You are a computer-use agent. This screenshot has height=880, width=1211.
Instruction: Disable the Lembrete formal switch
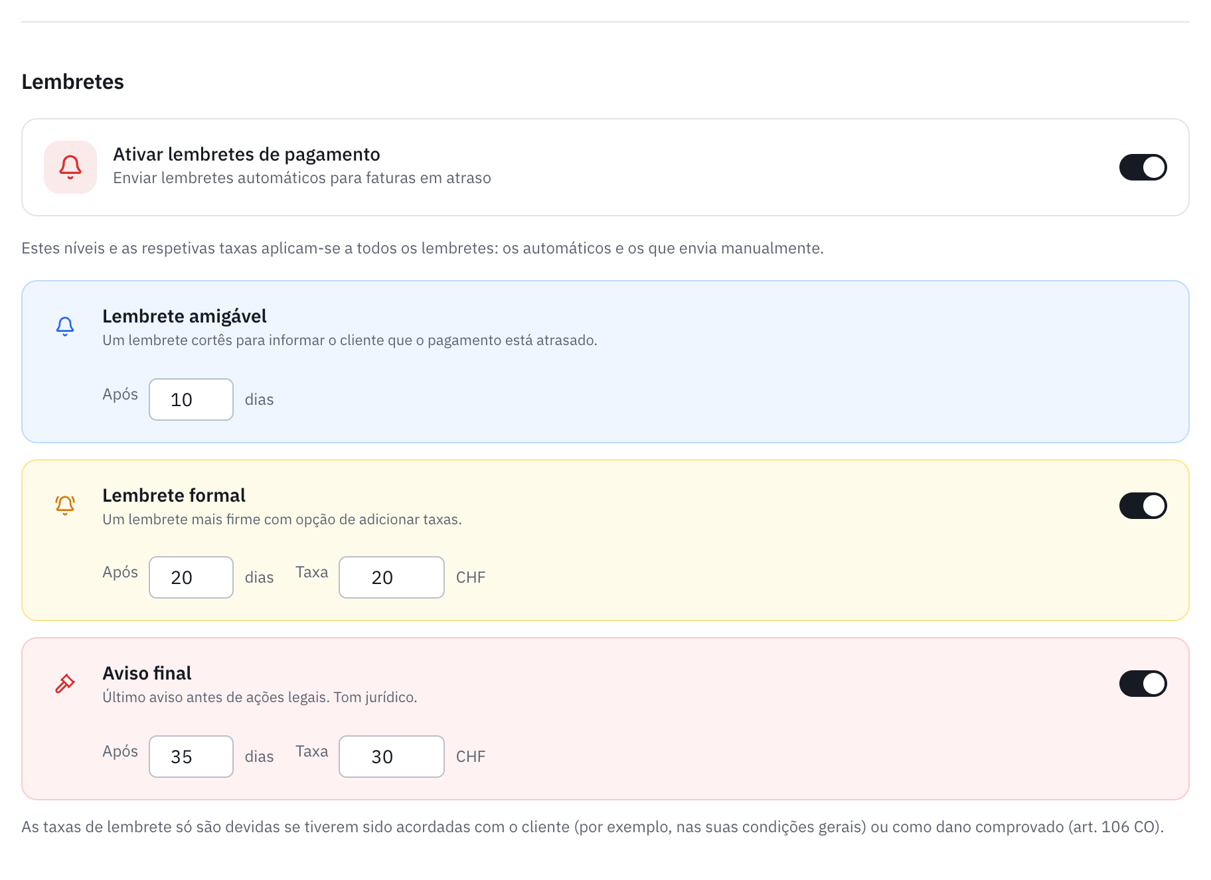[1143, 506]
